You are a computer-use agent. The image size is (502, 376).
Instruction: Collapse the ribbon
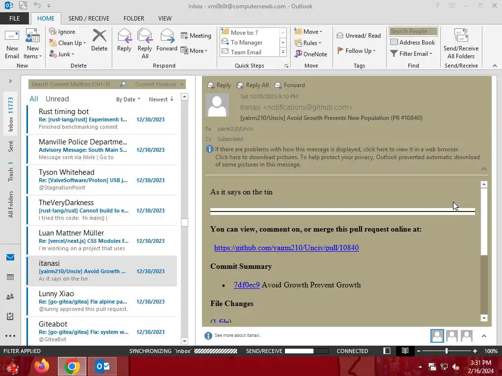click(x=495, y=66)
